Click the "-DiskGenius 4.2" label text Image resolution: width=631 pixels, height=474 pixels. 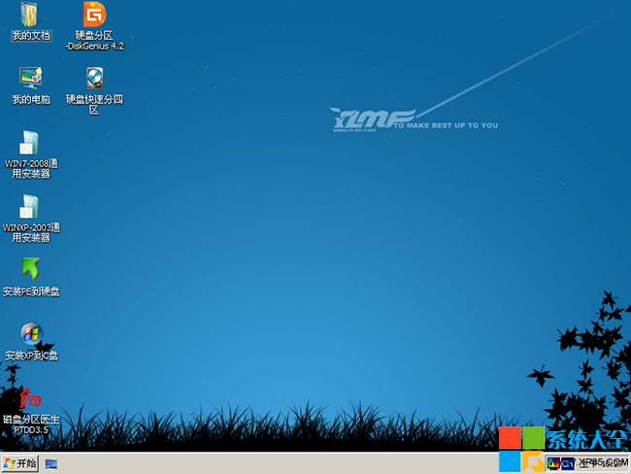tap(95, 46)
